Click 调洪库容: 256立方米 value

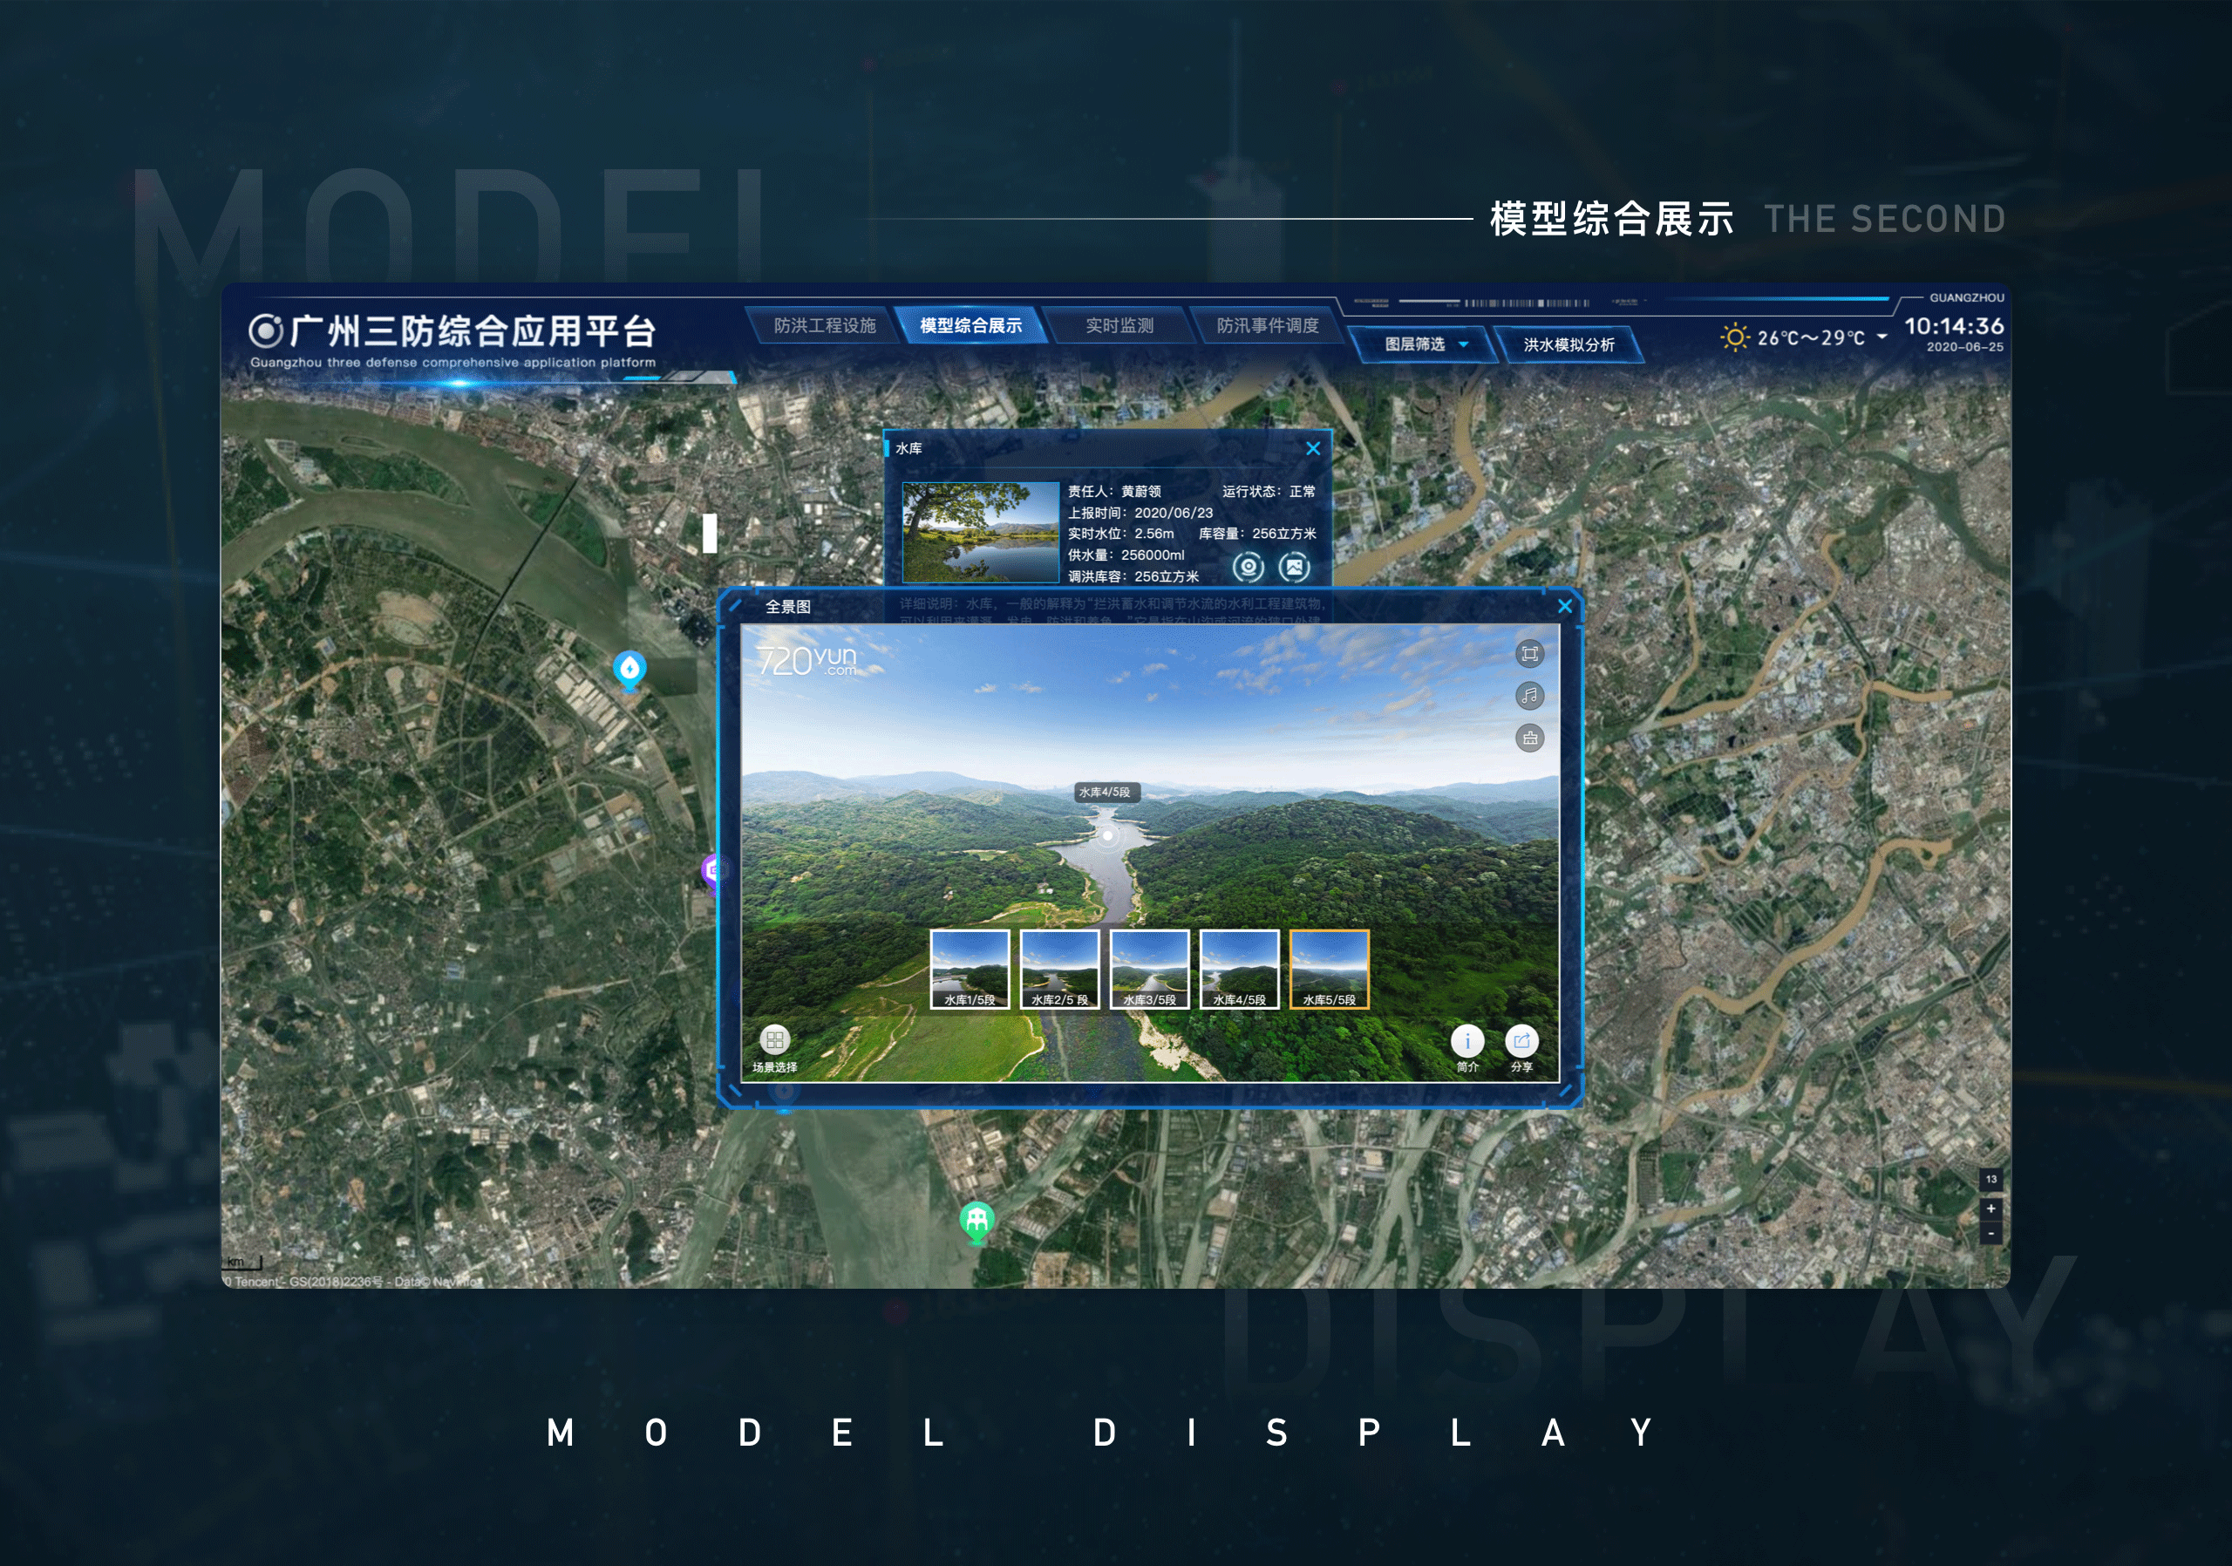click(1133, 576)
